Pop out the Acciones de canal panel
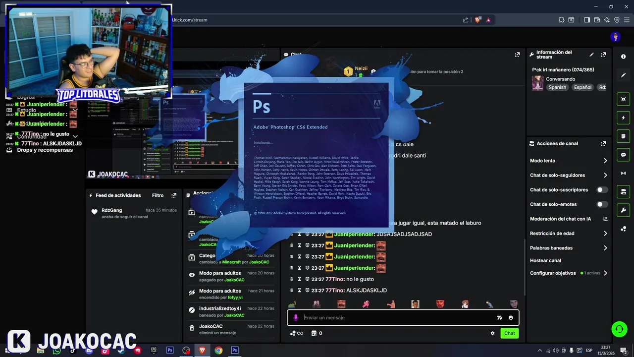The height and width of the screenshot is (357, 634). tap(603, 143)
